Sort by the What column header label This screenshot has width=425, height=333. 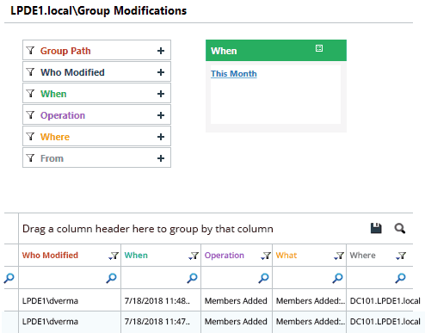point(286,256)
